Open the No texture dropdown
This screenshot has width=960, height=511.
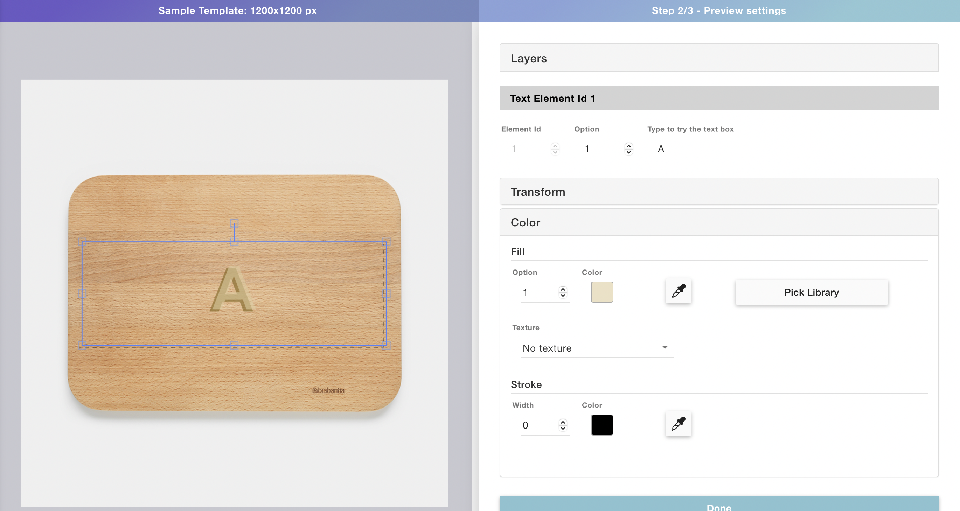597,348
